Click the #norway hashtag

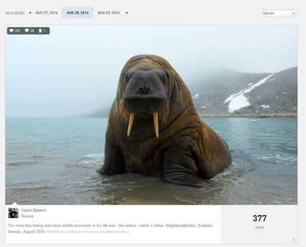click(90, 232)
